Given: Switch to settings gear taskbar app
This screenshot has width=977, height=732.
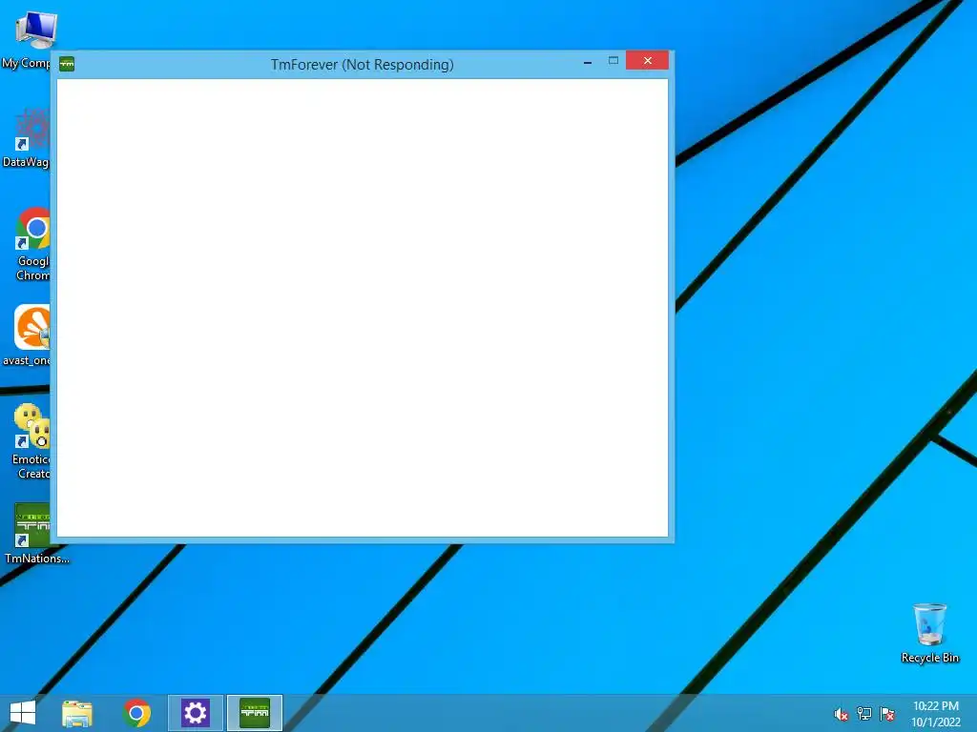Looking at the screenshot, I should point(195,713).
